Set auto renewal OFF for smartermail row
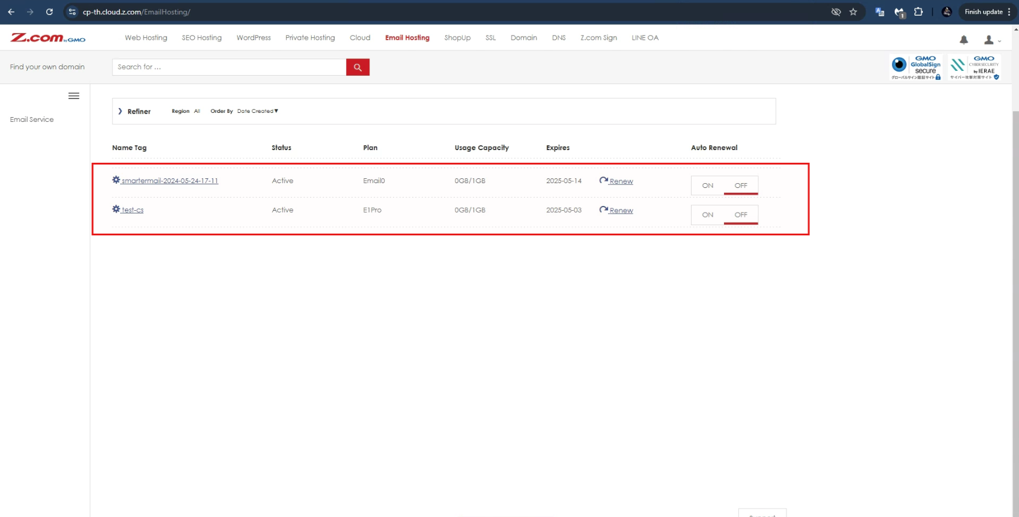The image size is (1019, 517). pyautogui.click(x=741, y=186)
